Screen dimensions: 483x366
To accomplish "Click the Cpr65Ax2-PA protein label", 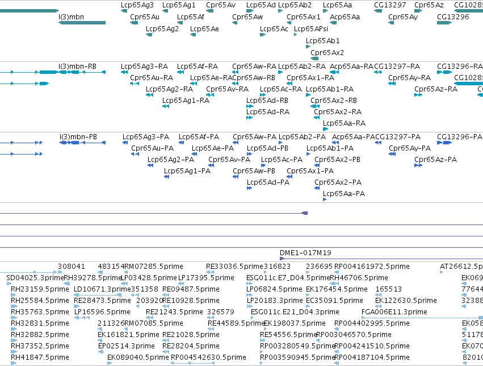I will [x=338, y=182].
